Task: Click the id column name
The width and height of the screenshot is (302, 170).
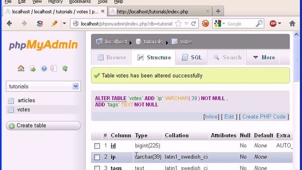Action: pos(113,145)
